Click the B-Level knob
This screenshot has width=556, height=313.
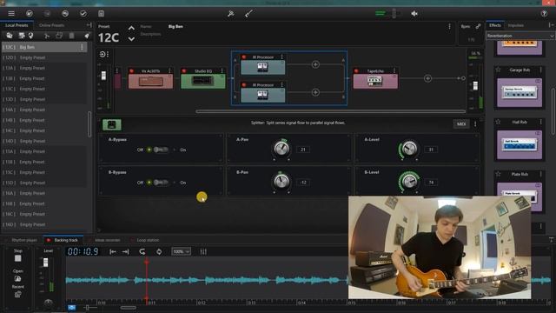(x=409, y=182)
